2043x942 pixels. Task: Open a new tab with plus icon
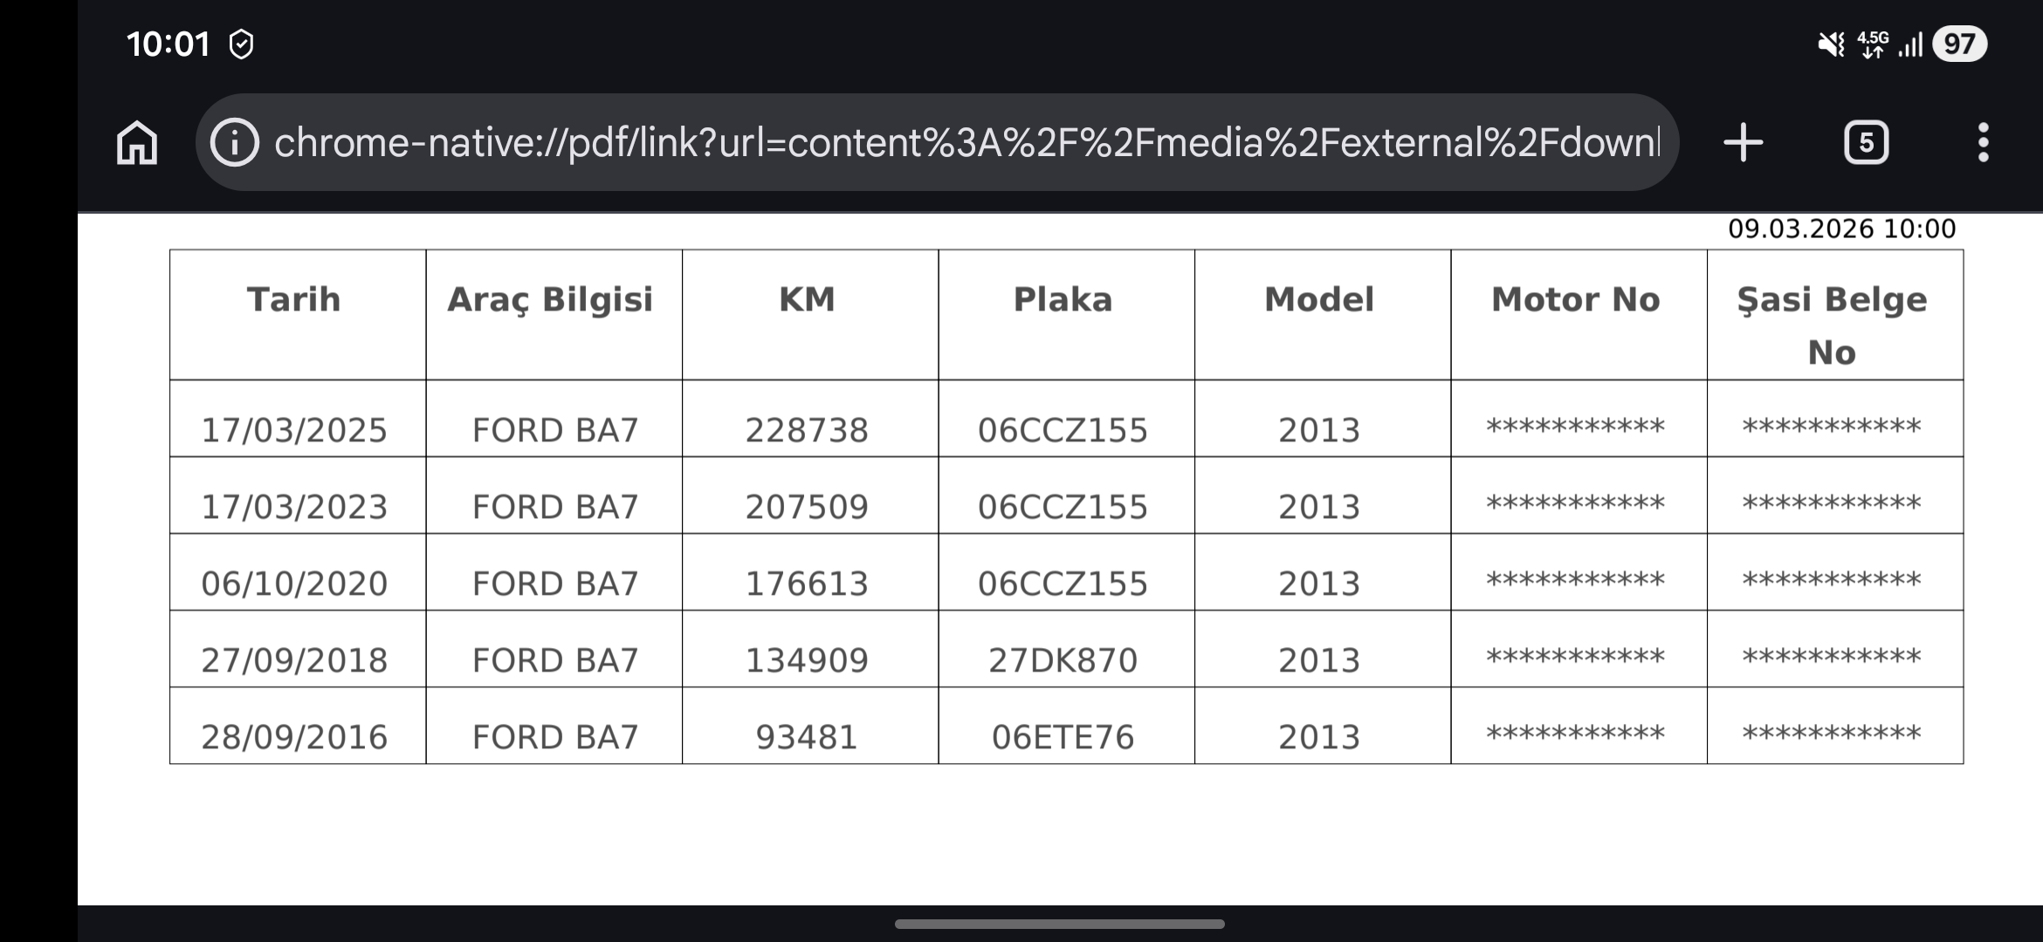pyautogui.click(x=1744, y=142)
